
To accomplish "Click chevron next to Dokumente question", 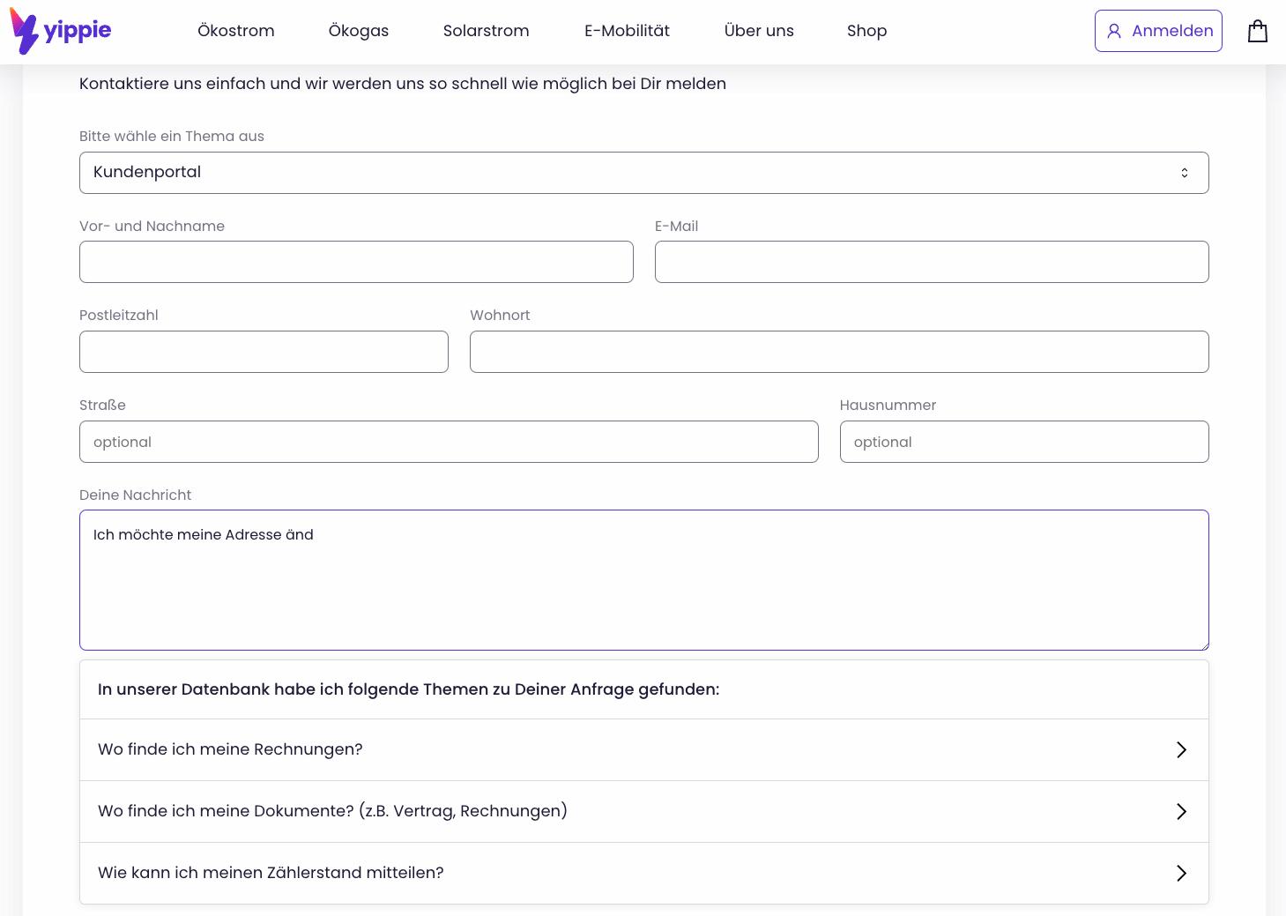I will 1181,811.
